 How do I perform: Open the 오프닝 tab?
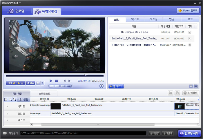pos(153,19)
